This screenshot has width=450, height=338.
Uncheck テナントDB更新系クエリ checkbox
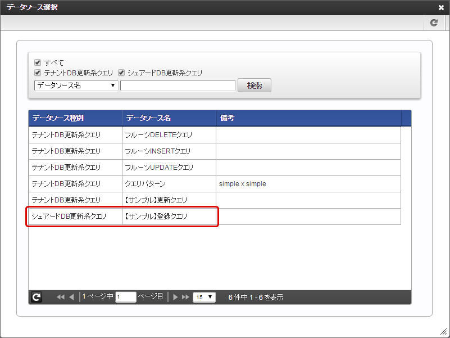(x=38, y=73)
